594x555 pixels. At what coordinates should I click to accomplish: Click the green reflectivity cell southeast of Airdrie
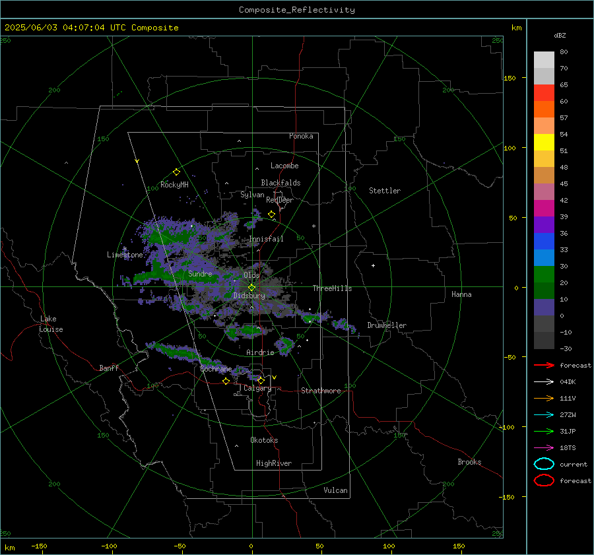click(x=284, y=345)
